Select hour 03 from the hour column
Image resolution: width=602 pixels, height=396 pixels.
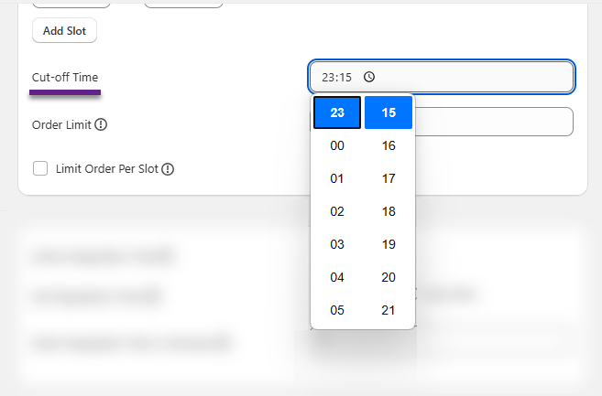(x=337, y=244)
